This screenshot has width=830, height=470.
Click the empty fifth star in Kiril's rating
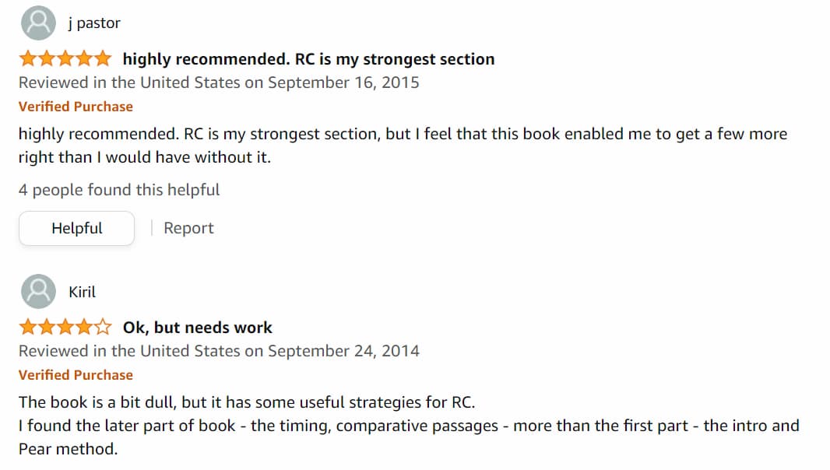click(103, 327)
